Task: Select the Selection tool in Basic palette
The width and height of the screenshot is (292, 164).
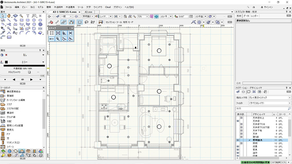Action: point(3,15)
